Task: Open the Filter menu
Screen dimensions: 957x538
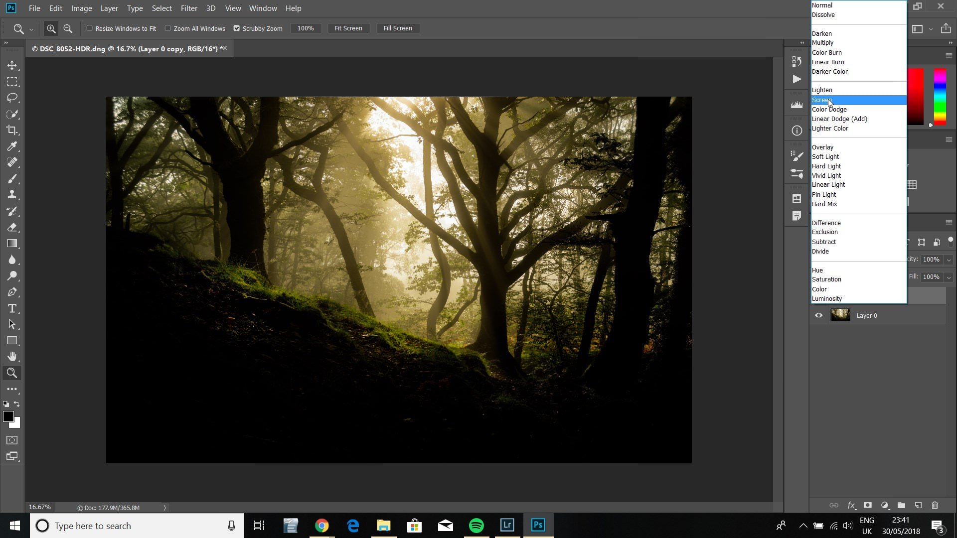Action: [x=189, y=8]
